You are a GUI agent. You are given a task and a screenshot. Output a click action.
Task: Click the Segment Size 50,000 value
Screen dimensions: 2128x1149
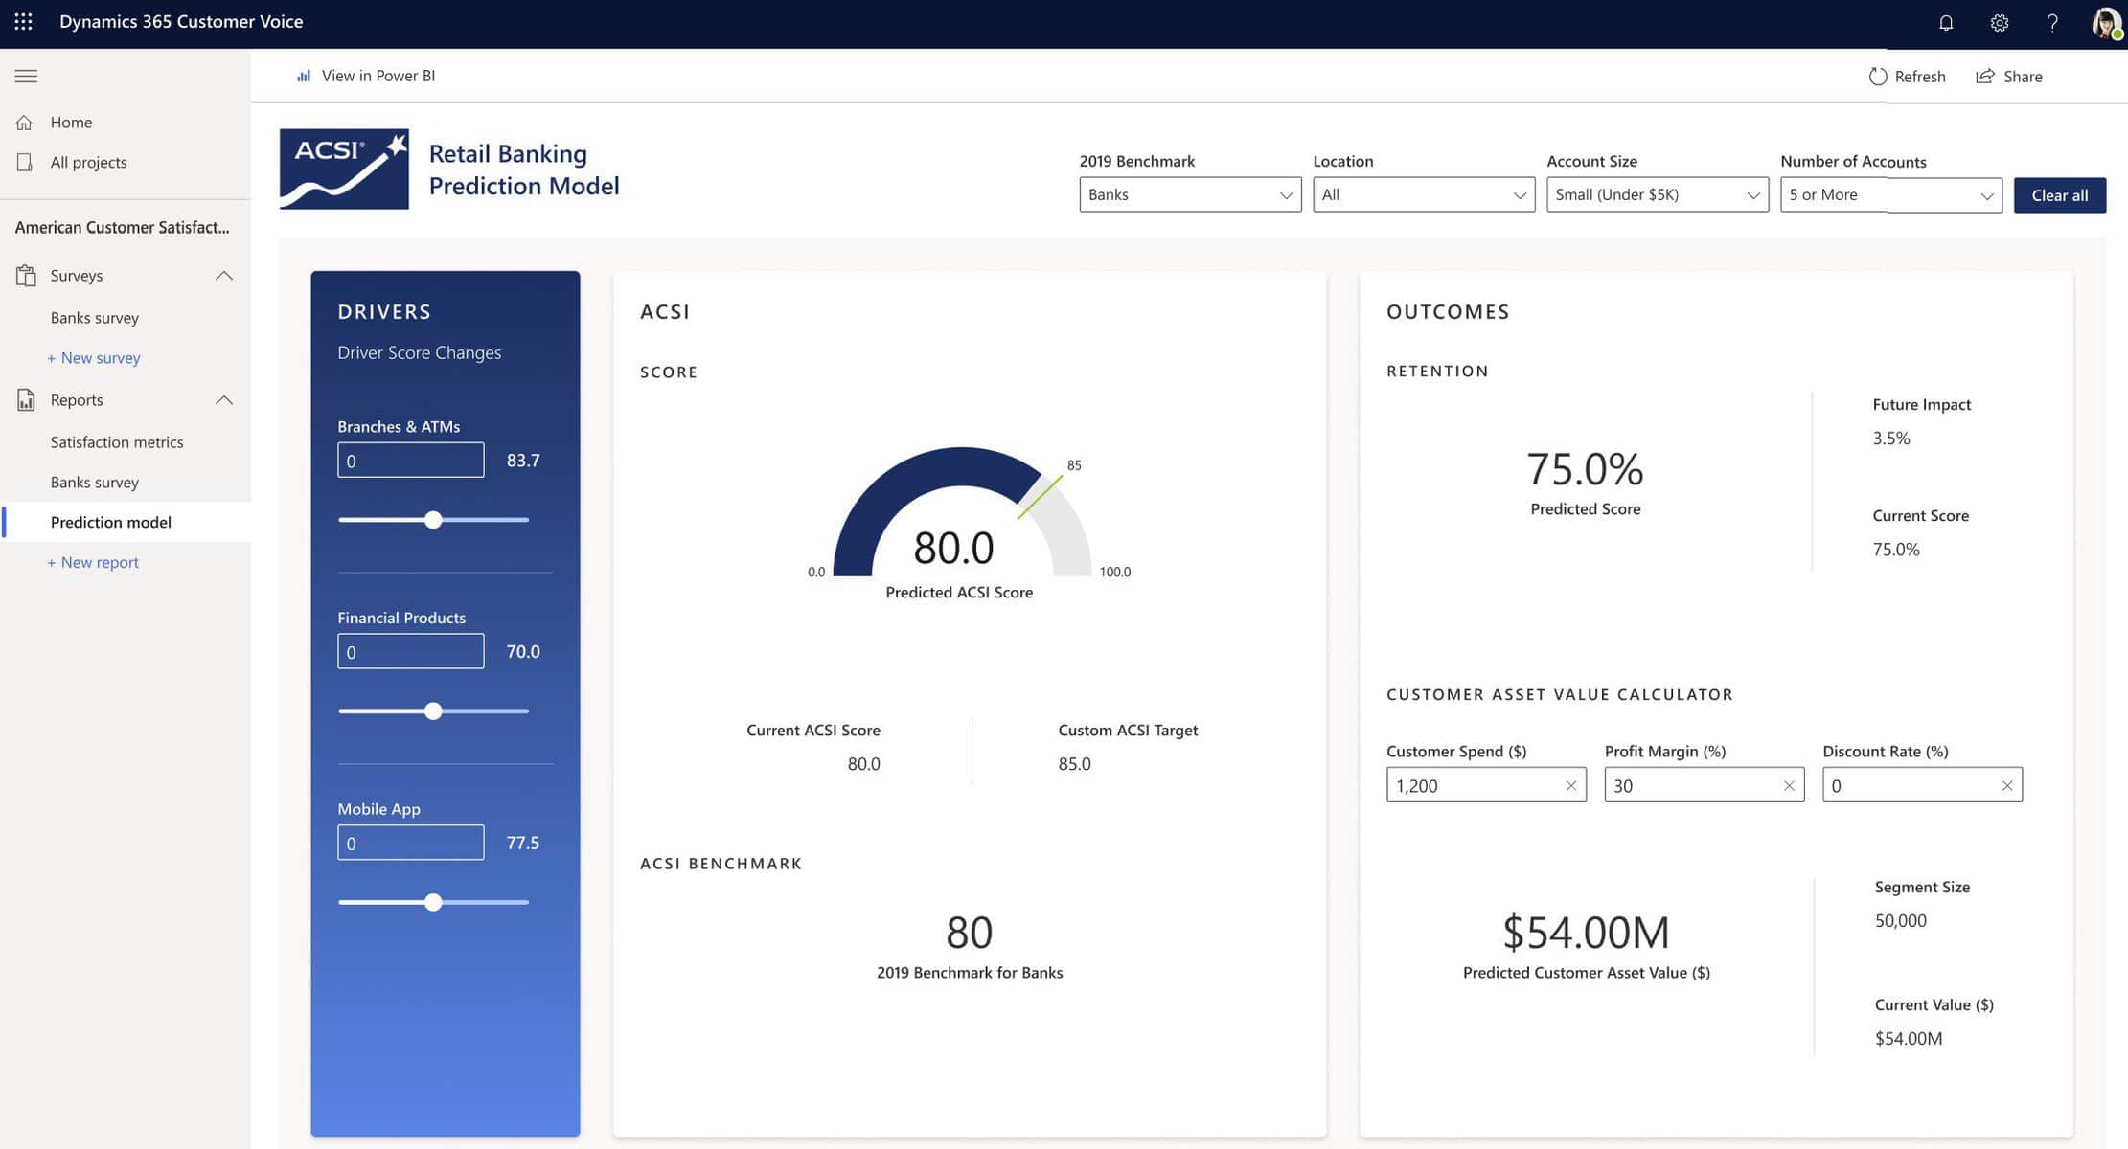coord(1901,921)
